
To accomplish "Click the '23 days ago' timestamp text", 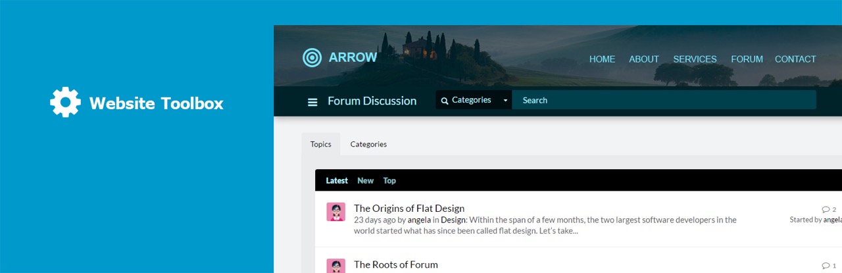I will [x=375, y=220].
